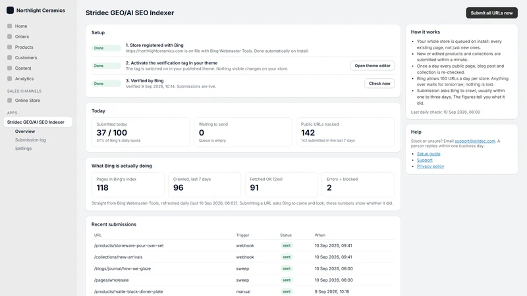Click the Pages in Bing's index 118 card

128,185
